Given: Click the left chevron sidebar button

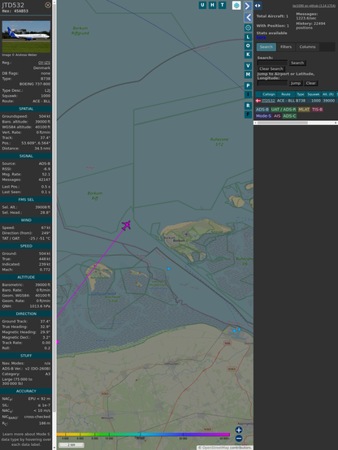Looking at the screenshot, I should [248, 18].
